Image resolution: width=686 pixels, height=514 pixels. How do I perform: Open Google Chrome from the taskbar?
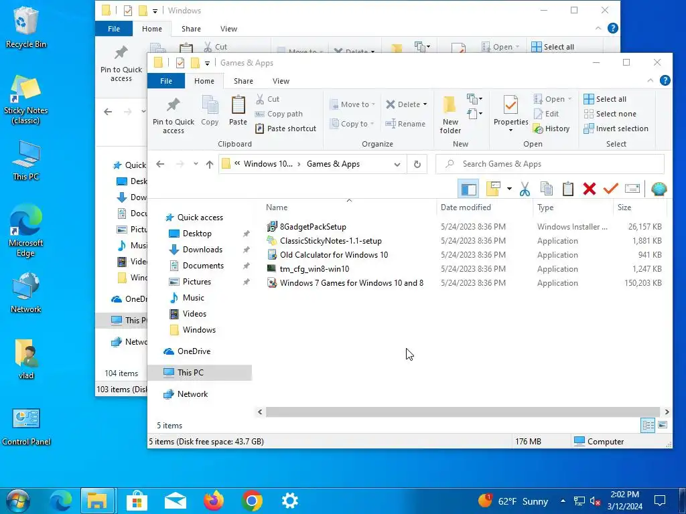252,501
